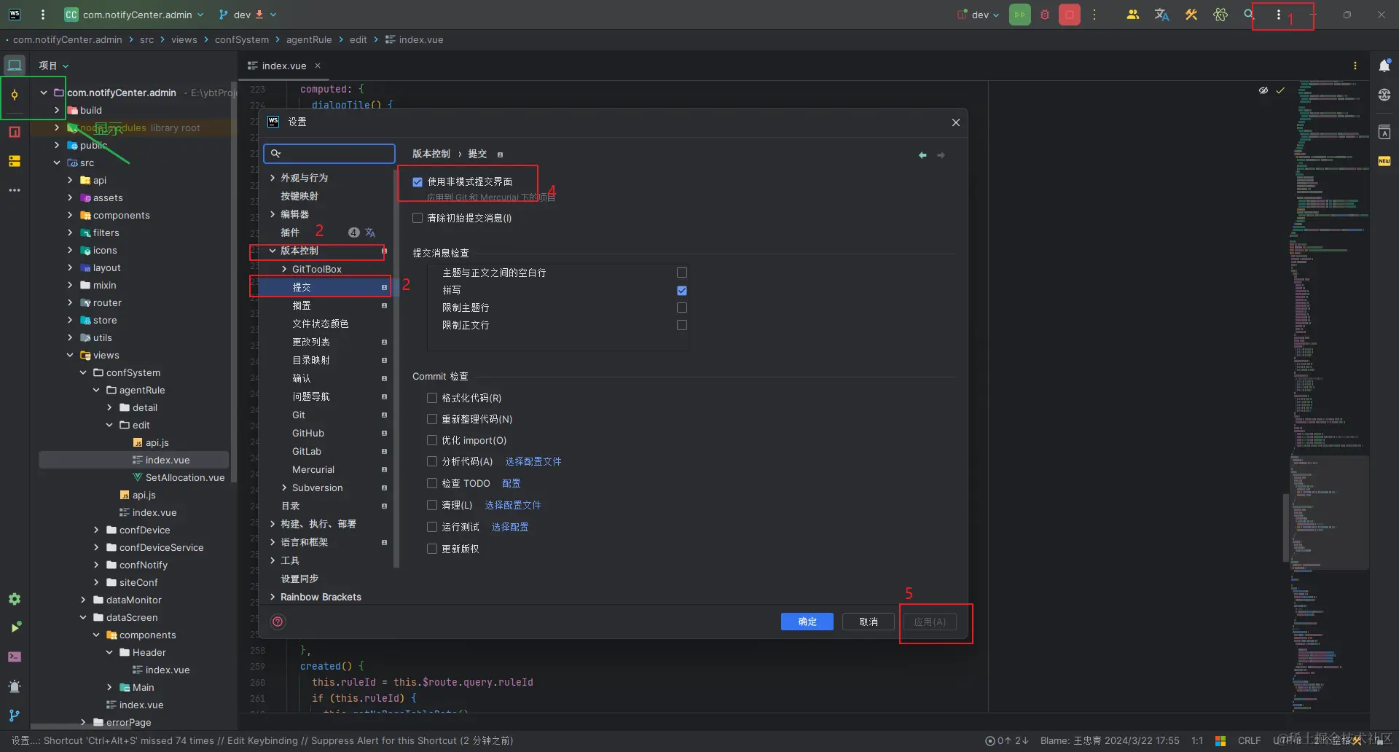Click the green Run button in toolbar

(1020, 15)
